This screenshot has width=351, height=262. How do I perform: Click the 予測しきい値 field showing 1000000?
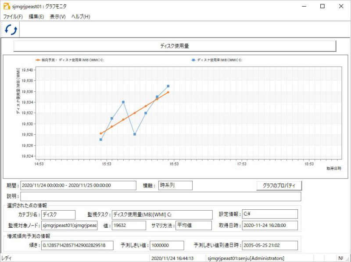coord(167,245)
